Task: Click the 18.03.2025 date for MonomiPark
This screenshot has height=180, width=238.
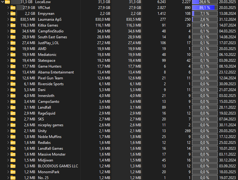Action: tap(228, 172)
